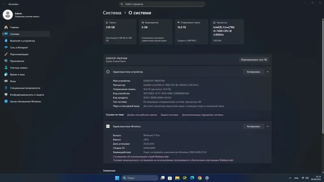Click the volume speaker tray icon
The height and width of the screenshot is (182, 324).
pyautogui.click(x=307, y=178)
